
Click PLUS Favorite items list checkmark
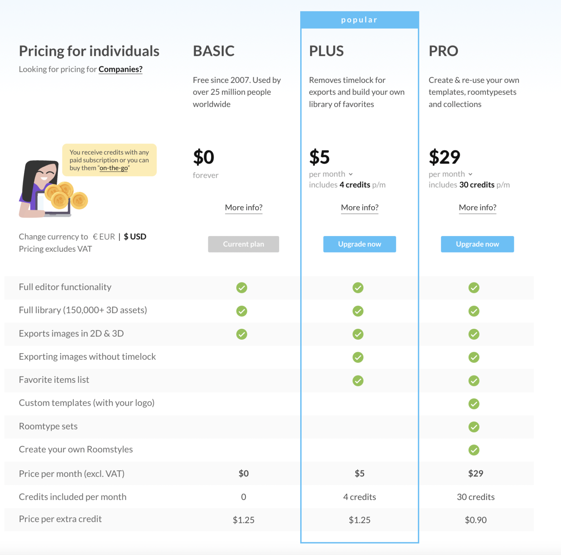(x=358, y=381)
